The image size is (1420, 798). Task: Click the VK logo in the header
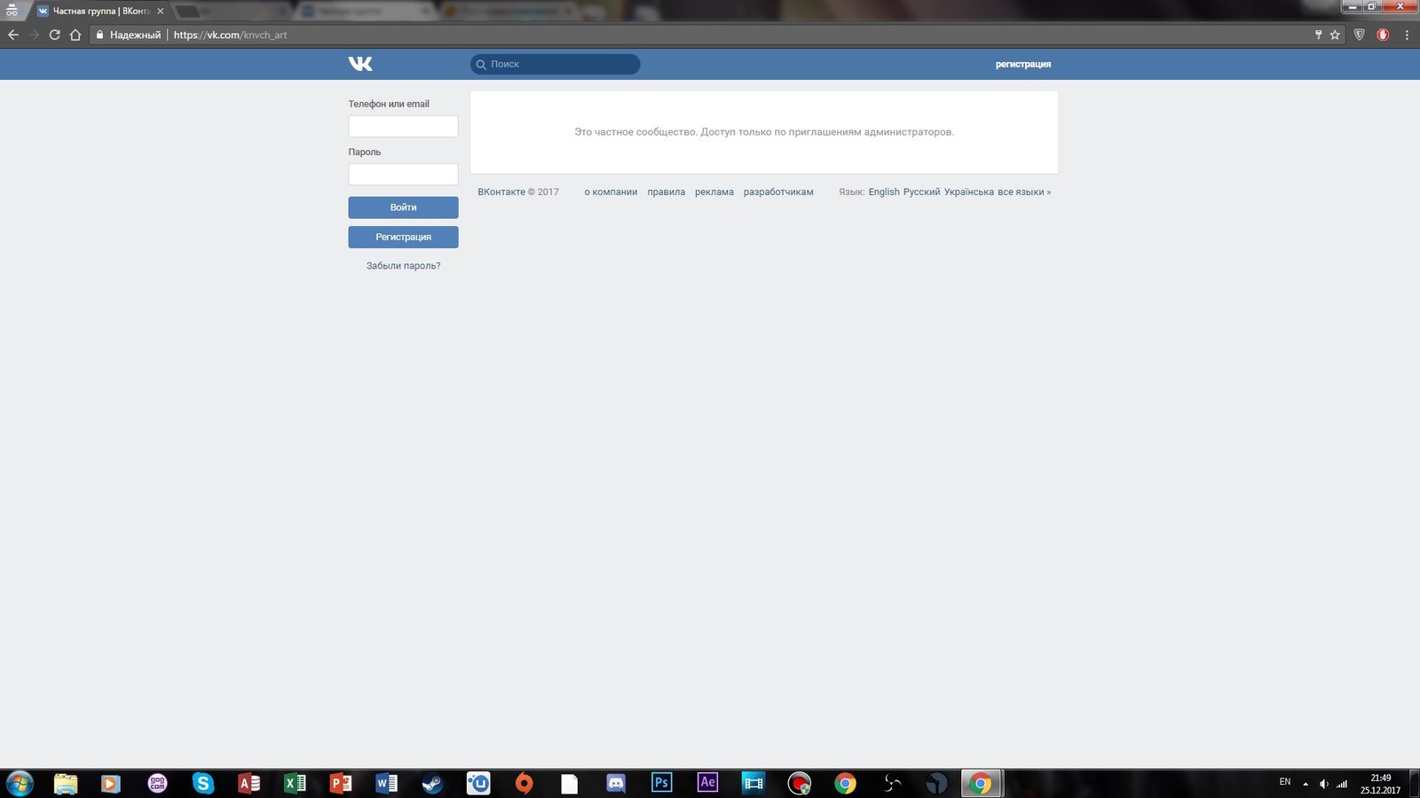tap(360, 64)
